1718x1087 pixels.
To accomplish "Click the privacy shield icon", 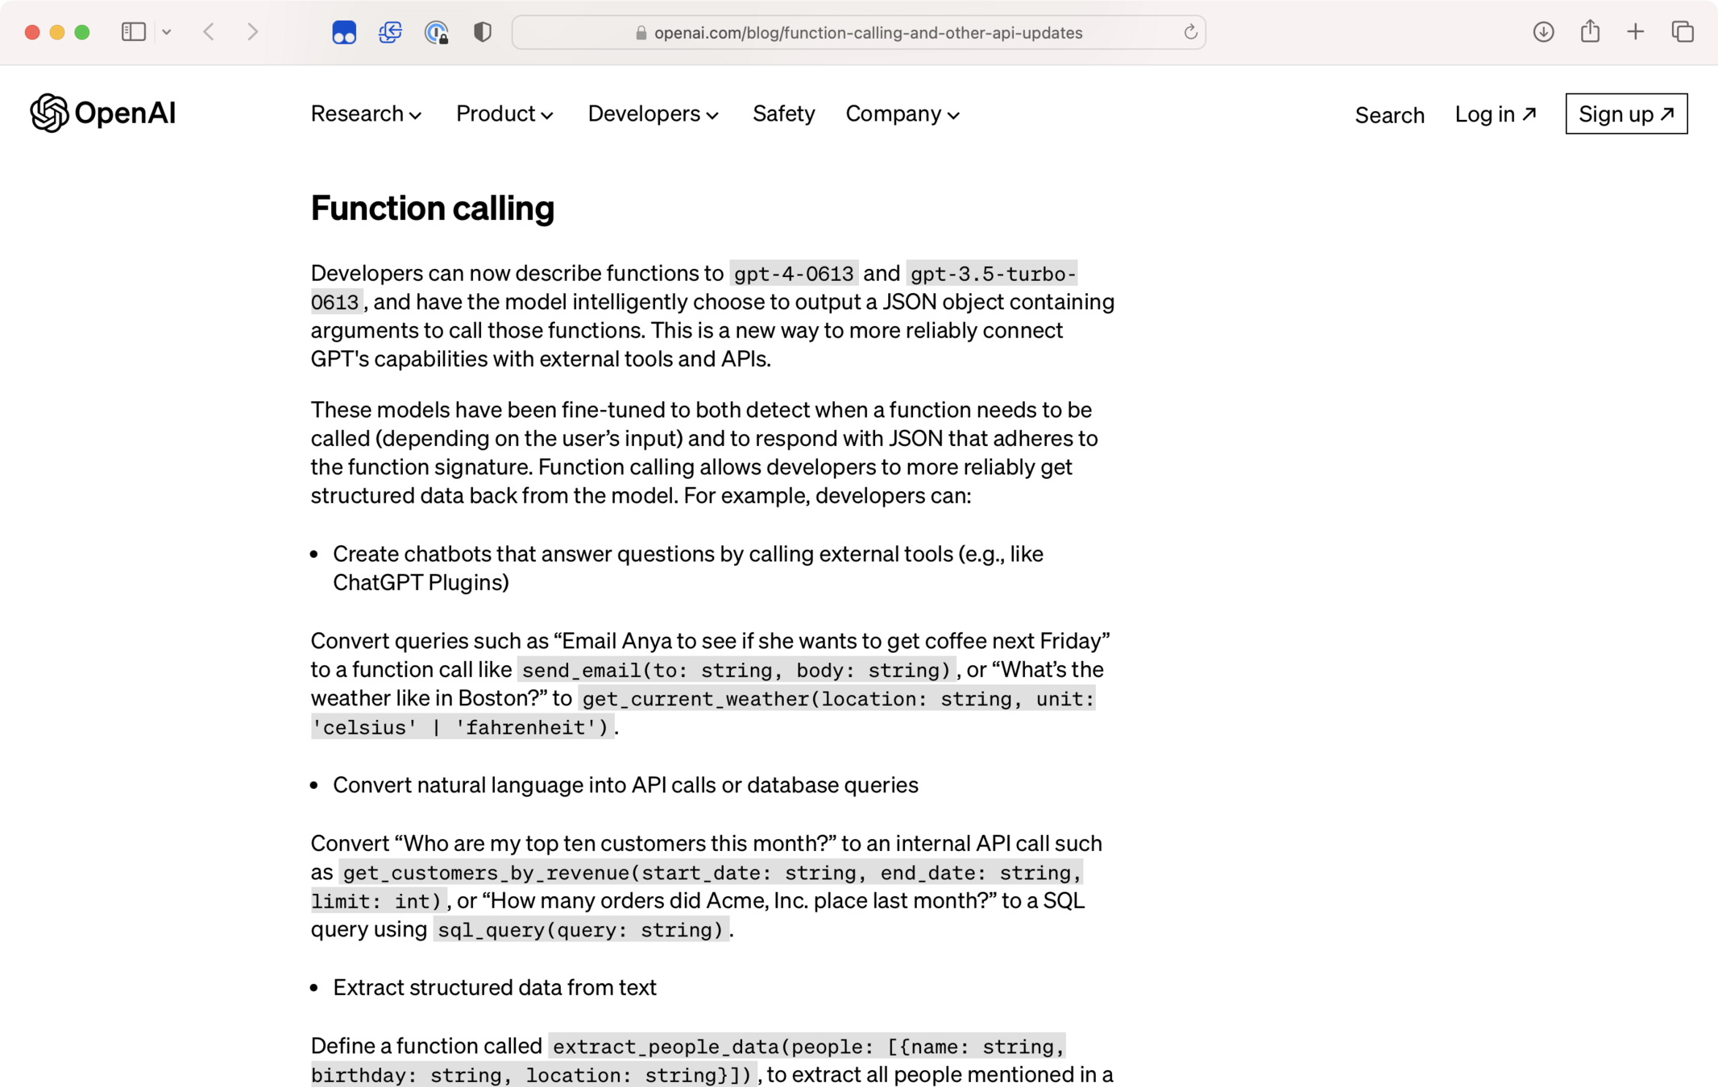I will [x=482, y=32].
